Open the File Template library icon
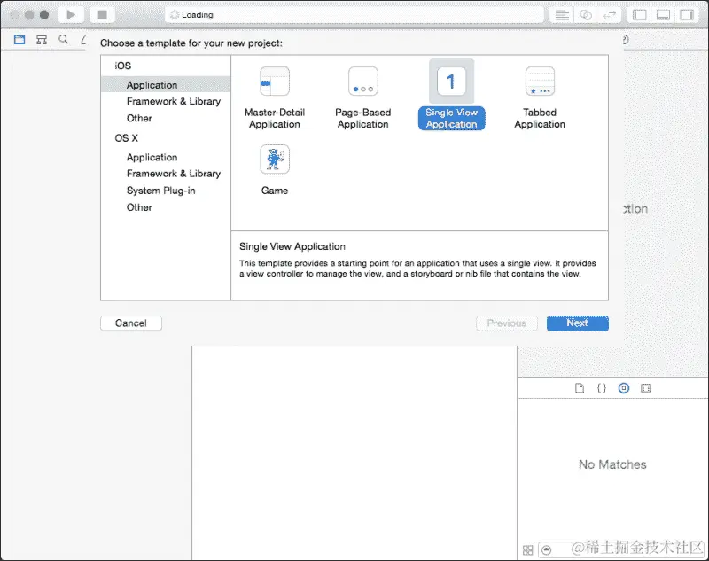The width and height of the screenshot is (709, 561). (580, 388)
